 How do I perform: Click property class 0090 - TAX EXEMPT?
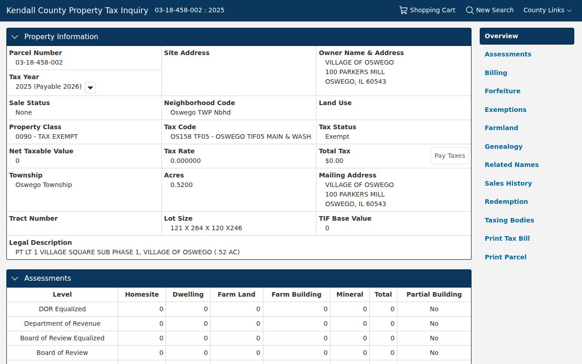(x=46, y=136)
